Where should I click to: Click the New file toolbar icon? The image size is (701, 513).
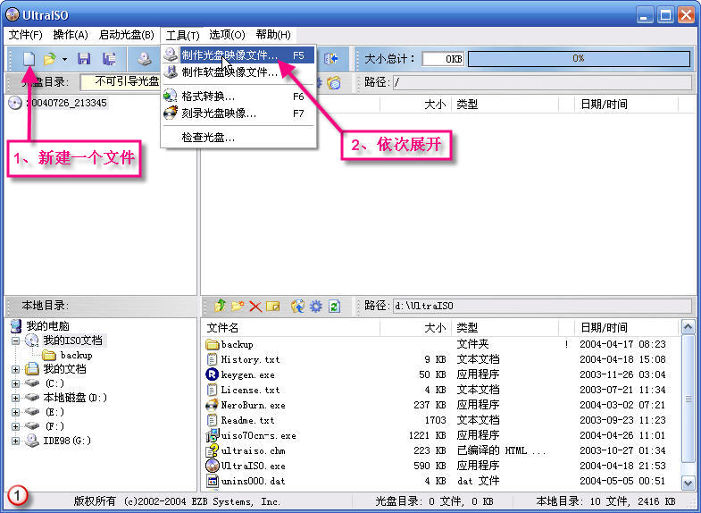(29, 59)
